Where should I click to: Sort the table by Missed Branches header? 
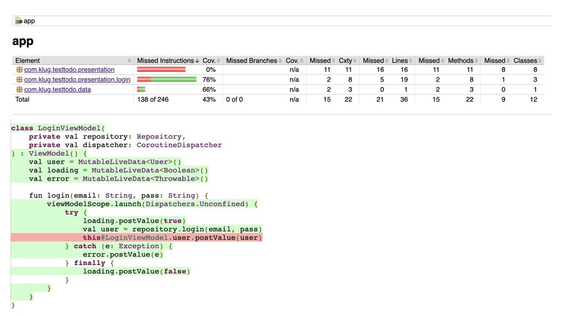point(251,60)
